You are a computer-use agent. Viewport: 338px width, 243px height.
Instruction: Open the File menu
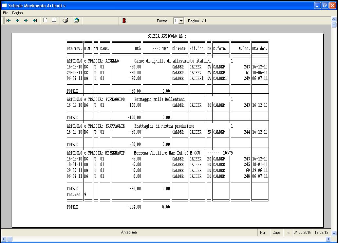(6, 13)
